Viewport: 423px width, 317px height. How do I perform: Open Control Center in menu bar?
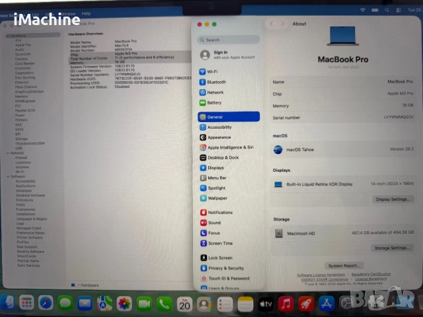(399, 11)
